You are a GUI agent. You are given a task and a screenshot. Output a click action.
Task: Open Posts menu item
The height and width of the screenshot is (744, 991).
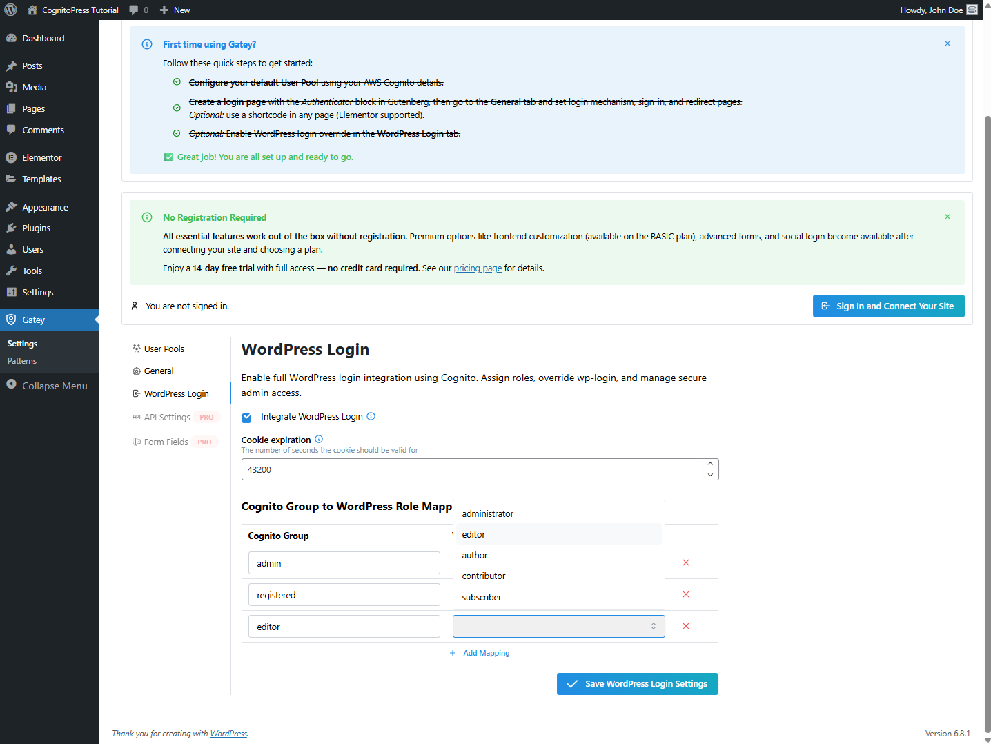click(x=50, y=66)
